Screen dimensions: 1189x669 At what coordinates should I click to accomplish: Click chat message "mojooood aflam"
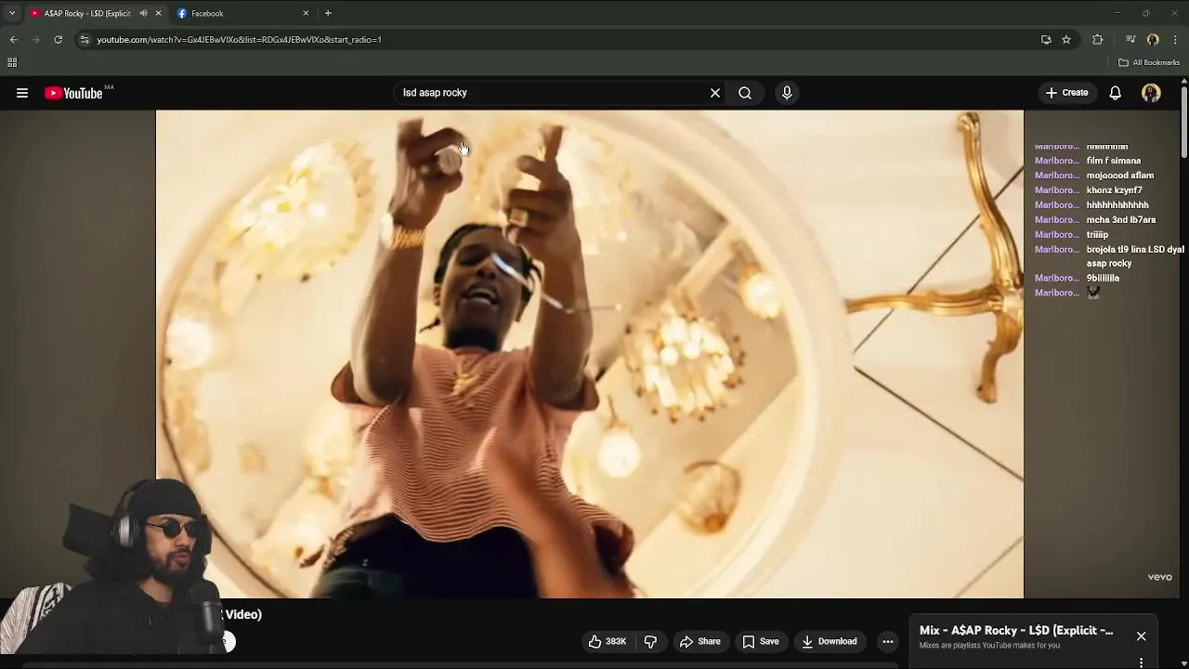[1120, 176]
